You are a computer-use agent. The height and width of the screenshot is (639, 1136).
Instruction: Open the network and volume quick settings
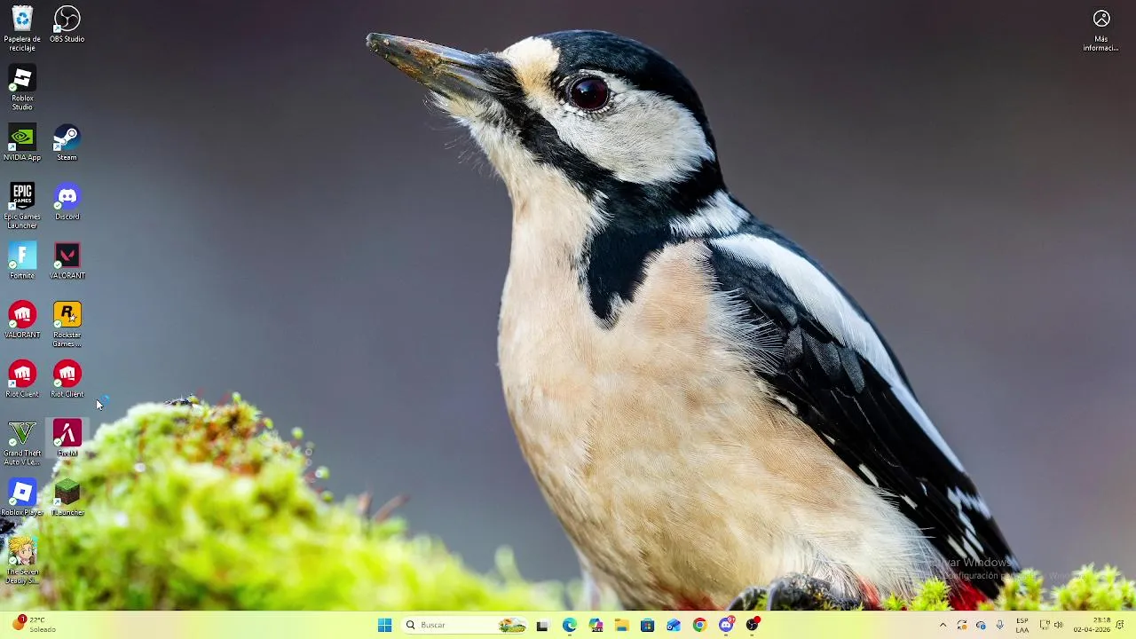coord(1052,625)
